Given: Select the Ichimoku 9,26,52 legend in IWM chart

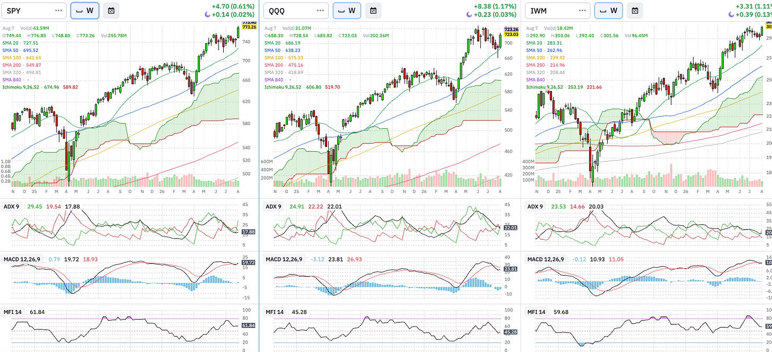Looking at the screenshot, I should 564,87.
